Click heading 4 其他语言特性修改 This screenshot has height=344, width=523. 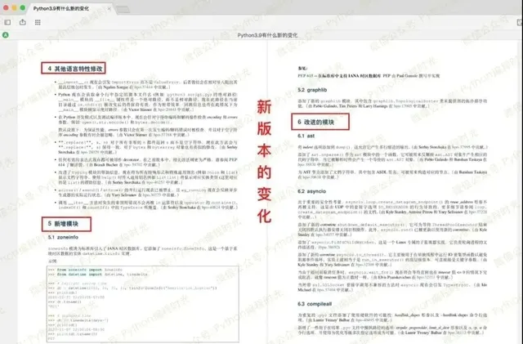75,69
